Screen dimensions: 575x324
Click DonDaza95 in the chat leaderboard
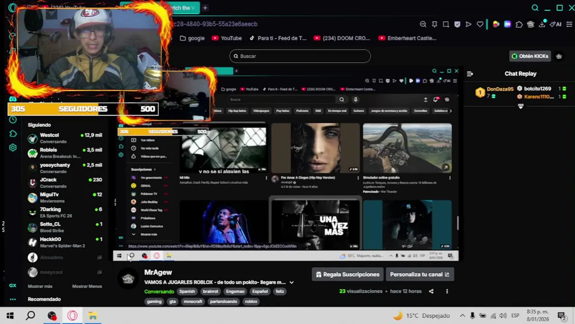500,89
